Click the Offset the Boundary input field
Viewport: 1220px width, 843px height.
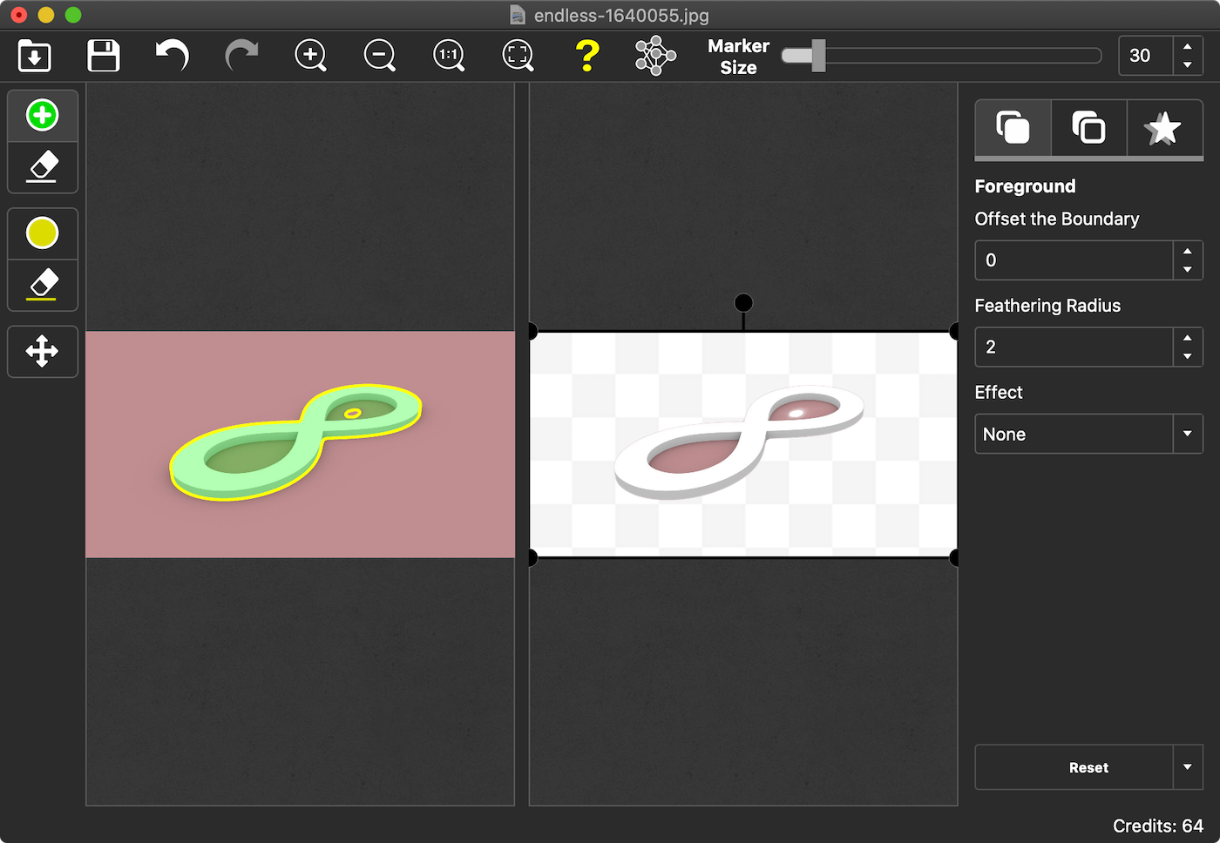click(x=1074, y=260)
